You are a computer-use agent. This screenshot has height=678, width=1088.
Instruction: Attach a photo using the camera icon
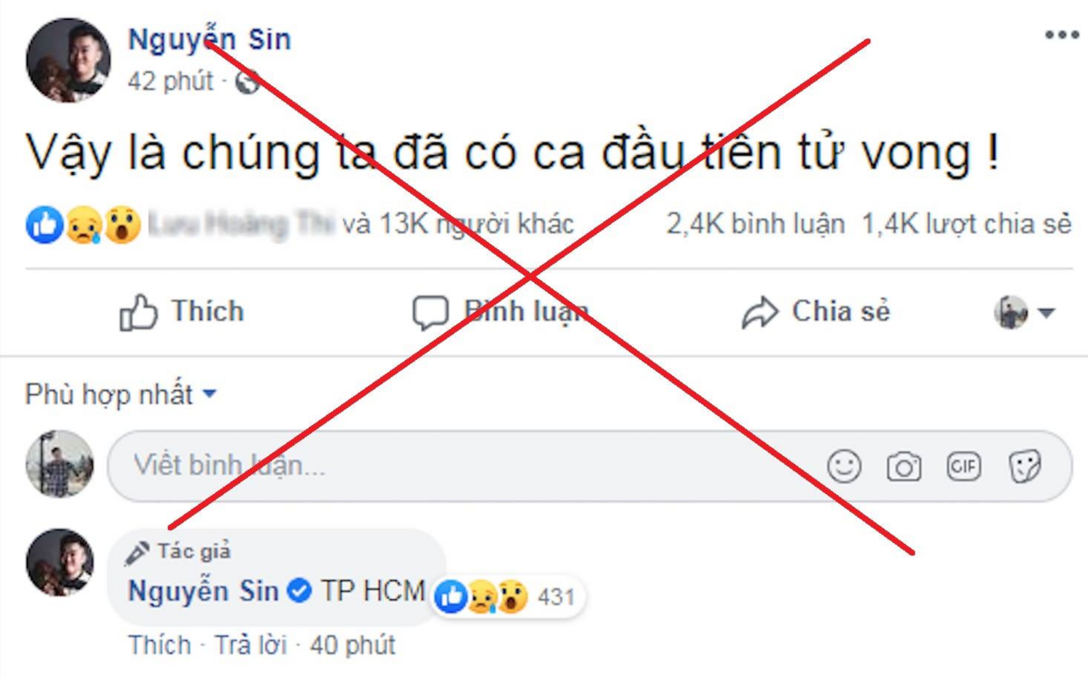tap(903, 467)
